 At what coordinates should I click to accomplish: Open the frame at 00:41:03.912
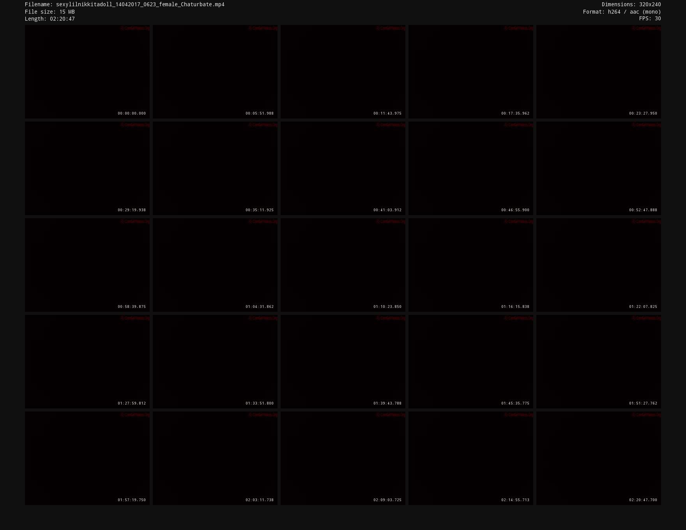coord(343,168)
